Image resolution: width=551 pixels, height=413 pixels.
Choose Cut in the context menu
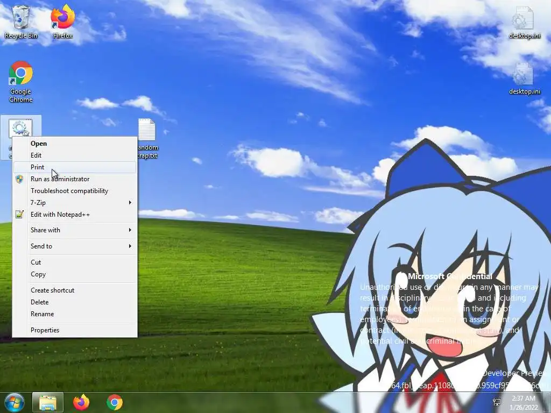coord(74,262)
